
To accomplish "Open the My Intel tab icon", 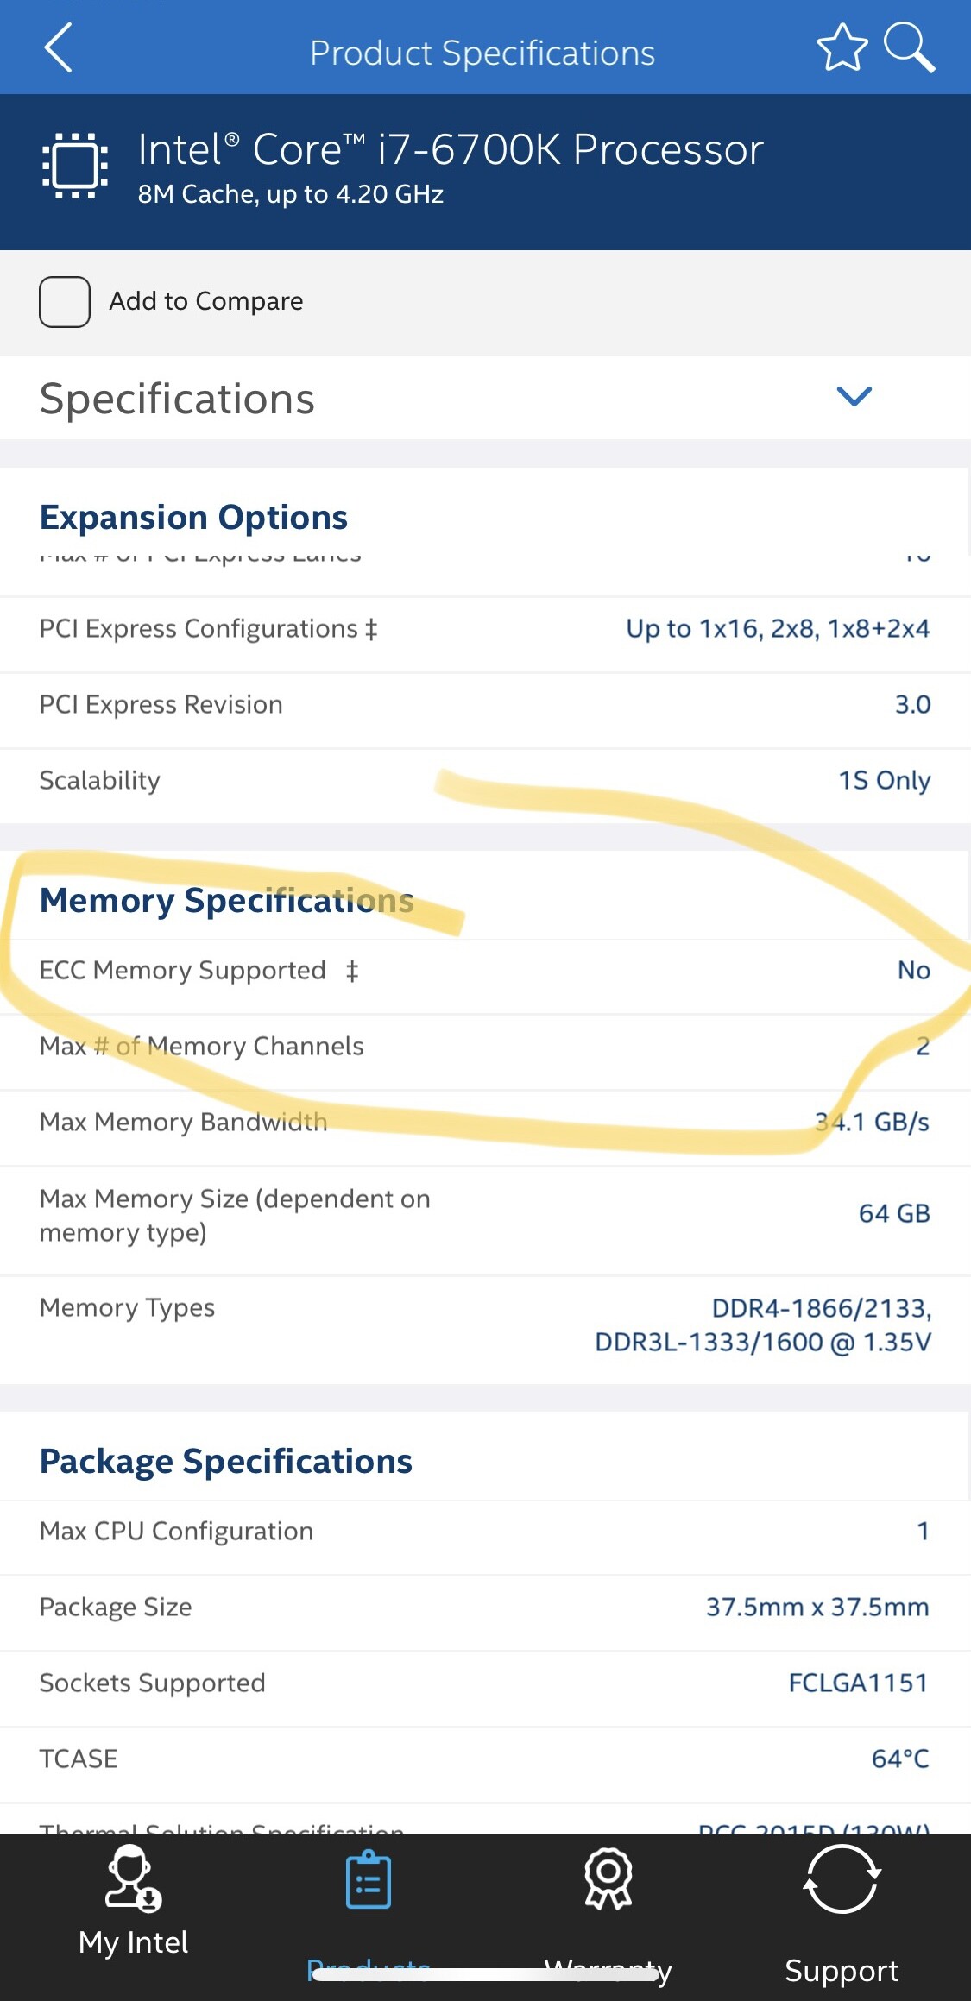I will click(133, 1878).
